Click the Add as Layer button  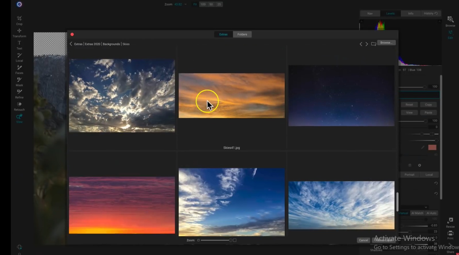click(384, 240)
